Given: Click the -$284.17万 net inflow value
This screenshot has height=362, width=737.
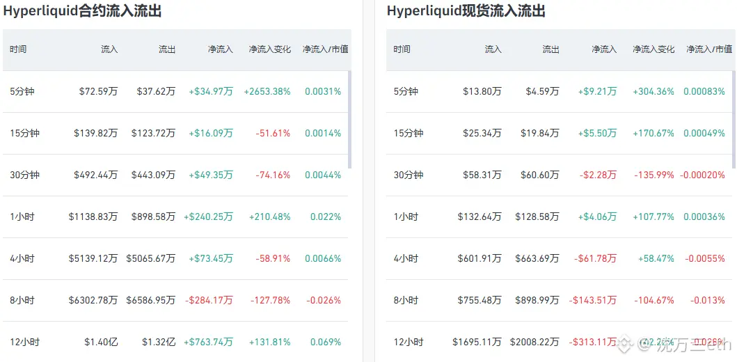Looking at the screenshot, I should click(x=209, y=301).
